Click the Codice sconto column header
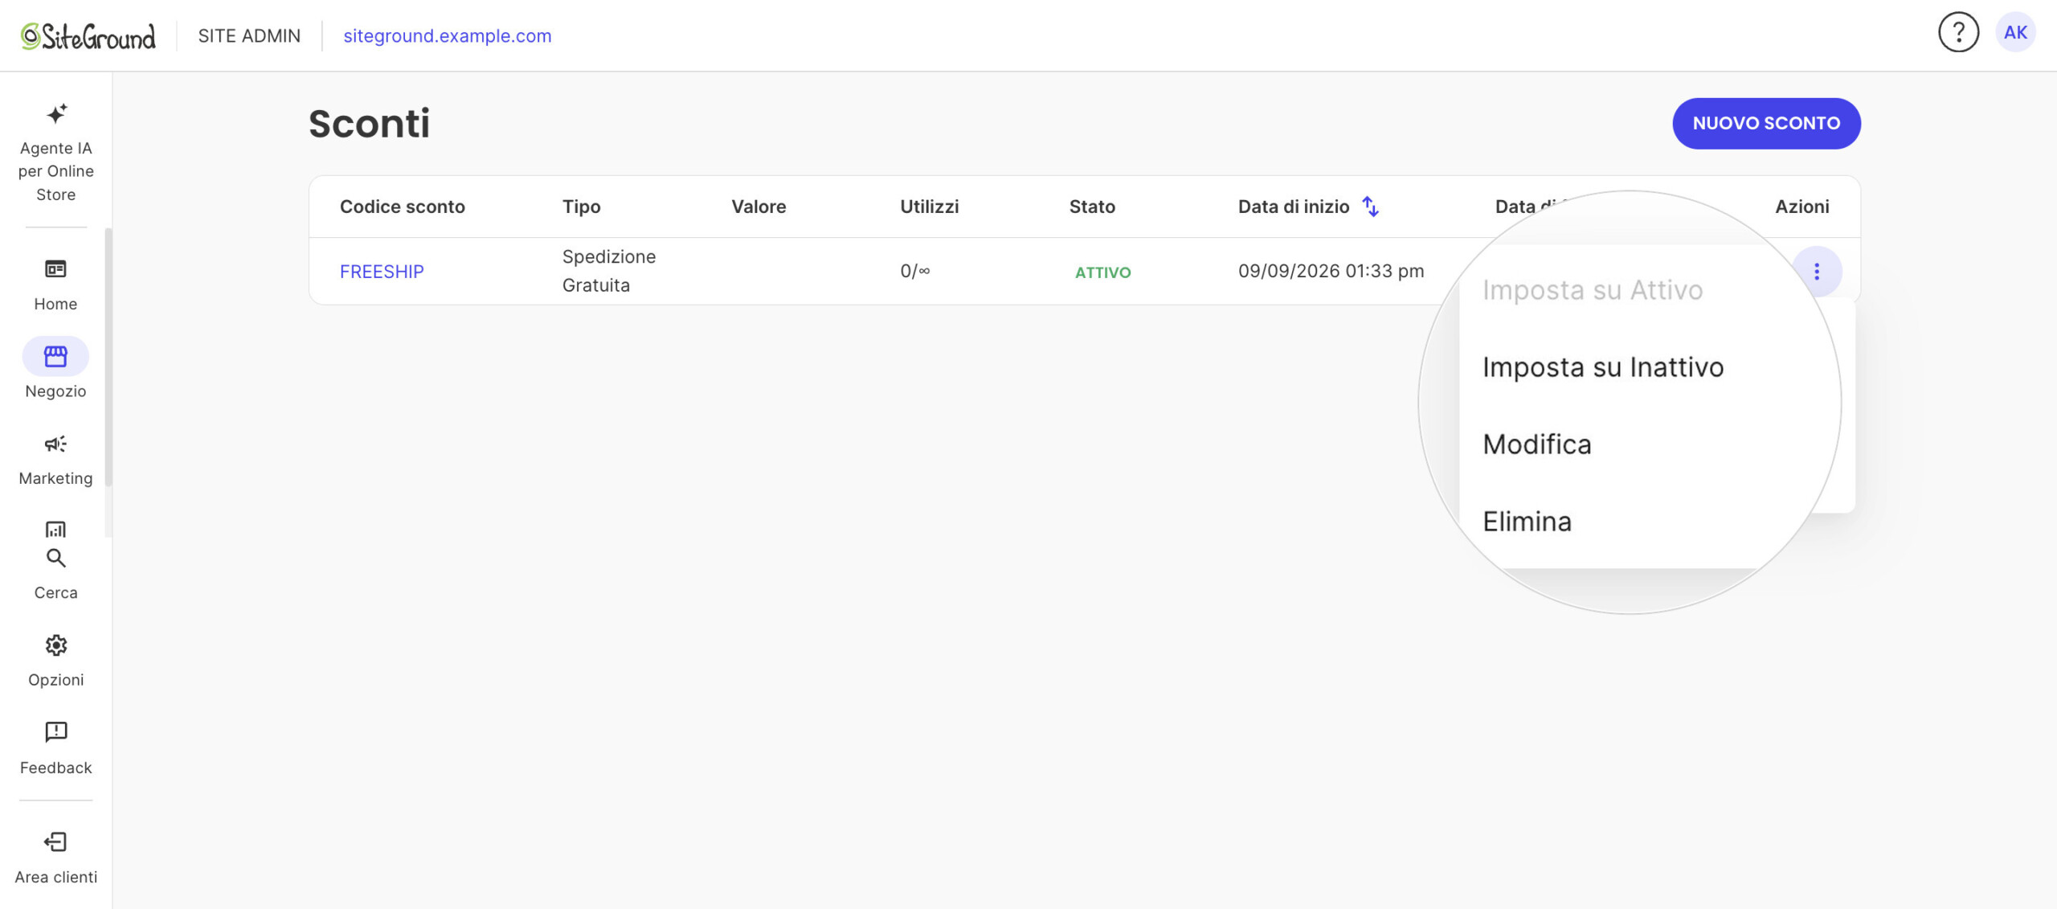Image resolution: width=2057 pixels, height=909 pixels. tap(403, 207)
